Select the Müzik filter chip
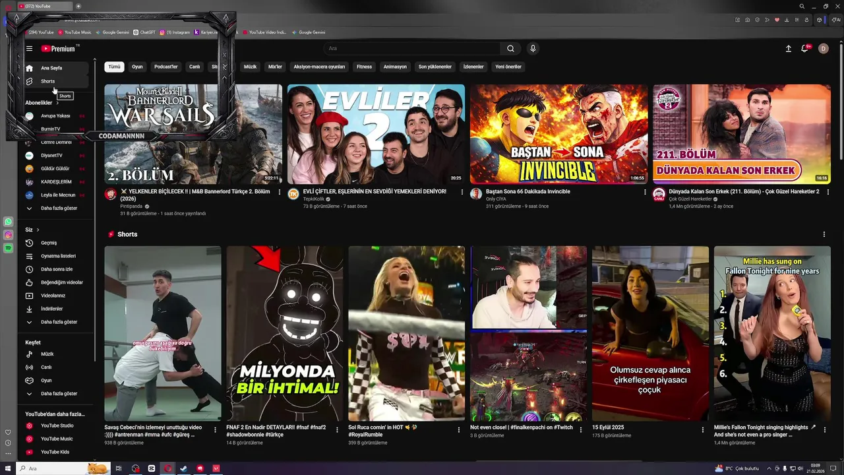The width and height of the screenshot is (844, 475). coord(251,67)
